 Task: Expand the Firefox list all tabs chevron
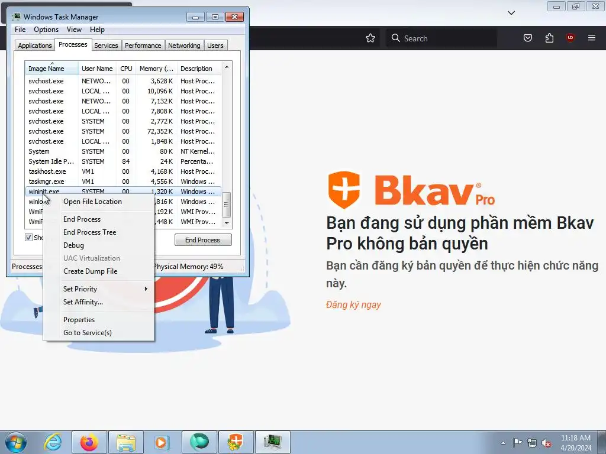coord(511,13)
